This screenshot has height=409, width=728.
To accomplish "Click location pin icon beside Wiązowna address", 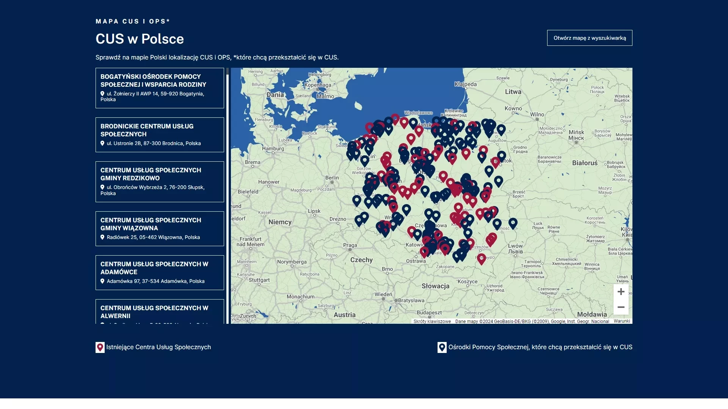I will coord(102,237).
